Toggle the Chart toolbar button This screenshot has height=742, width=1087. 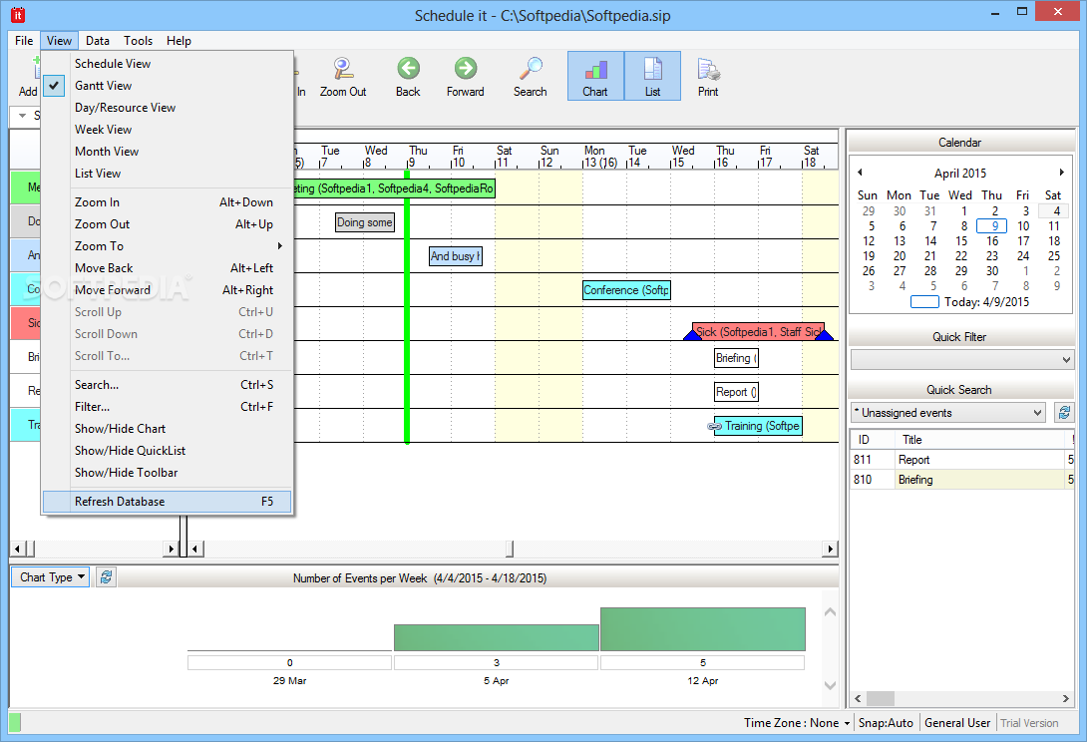click(x=595, y=76)
